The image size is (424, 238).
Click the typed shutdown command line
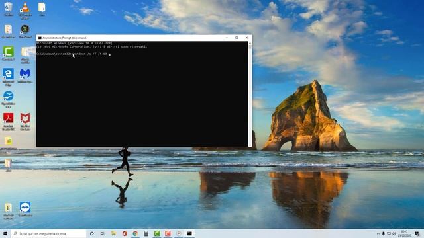pos(73,54)
